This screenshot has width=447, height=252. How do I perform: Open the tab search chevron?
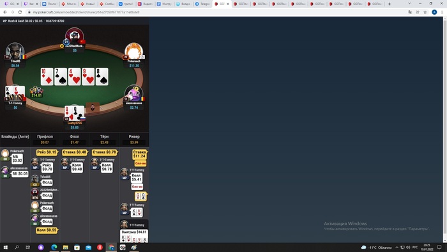click(409, 4)
